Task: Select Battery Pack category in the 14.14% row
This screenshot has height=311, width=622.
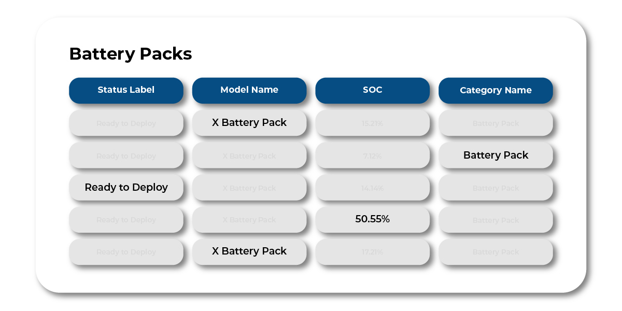Action: (496, 188)
